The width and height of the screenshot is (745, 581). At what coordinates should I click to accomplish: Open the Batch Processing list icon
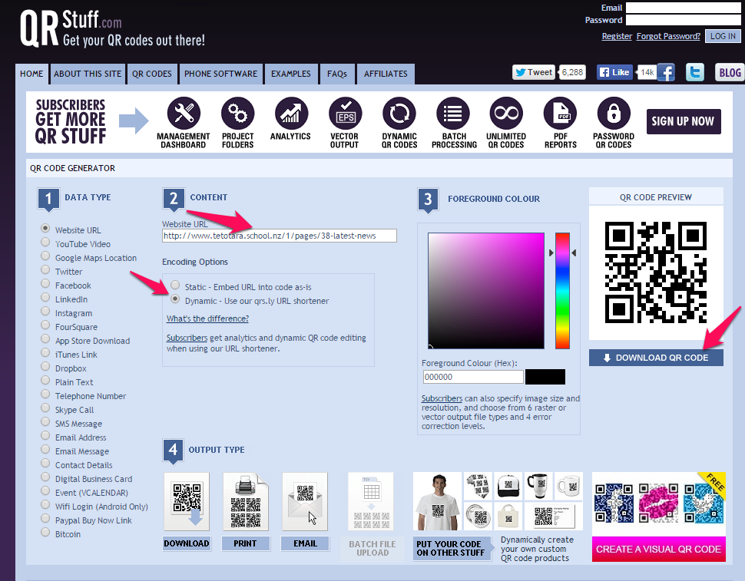[453, 113]
